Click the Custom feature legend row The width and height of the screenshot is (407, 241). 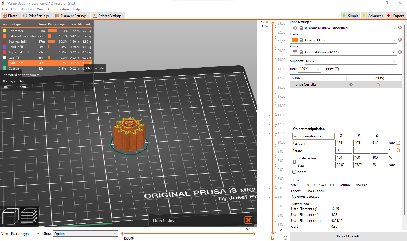(x=47, y=68)
